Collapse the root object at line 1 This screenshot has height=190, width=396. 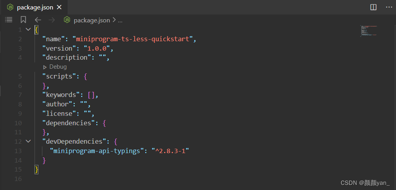[x=28, y=29]
